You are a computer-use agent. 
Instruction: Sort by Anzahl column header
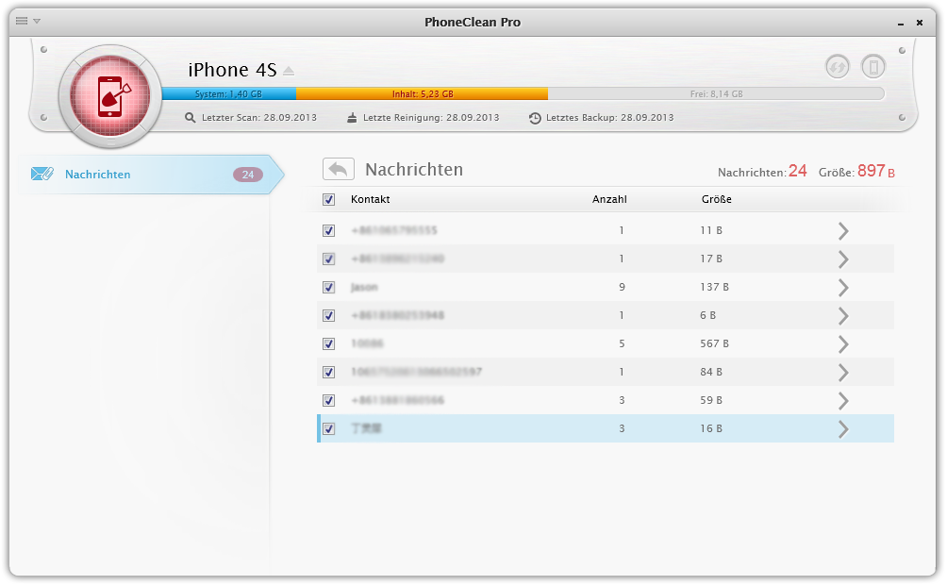(609, 199)
